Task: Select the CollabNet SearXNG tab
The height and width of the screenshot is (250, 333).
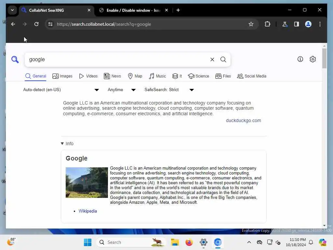Action: [57, 10]
